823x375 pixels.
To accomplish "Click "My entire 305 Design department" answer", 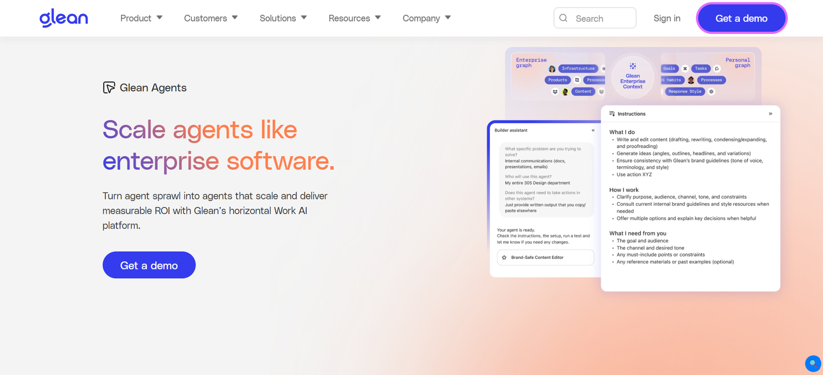I will (538, 183).
